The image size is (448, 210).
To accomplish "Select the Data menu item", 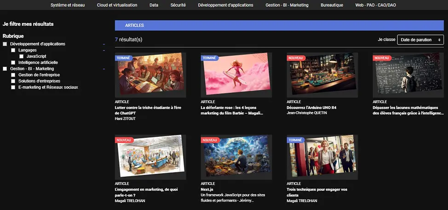I will pyautogui.click(x=154, y=5).
